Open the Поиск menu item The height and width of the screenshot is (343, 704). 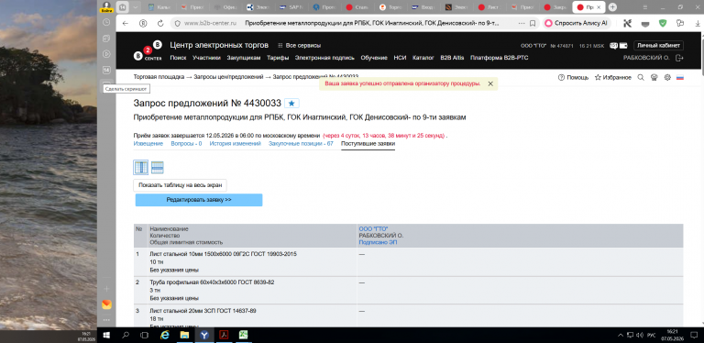click(x=178, y=58)
